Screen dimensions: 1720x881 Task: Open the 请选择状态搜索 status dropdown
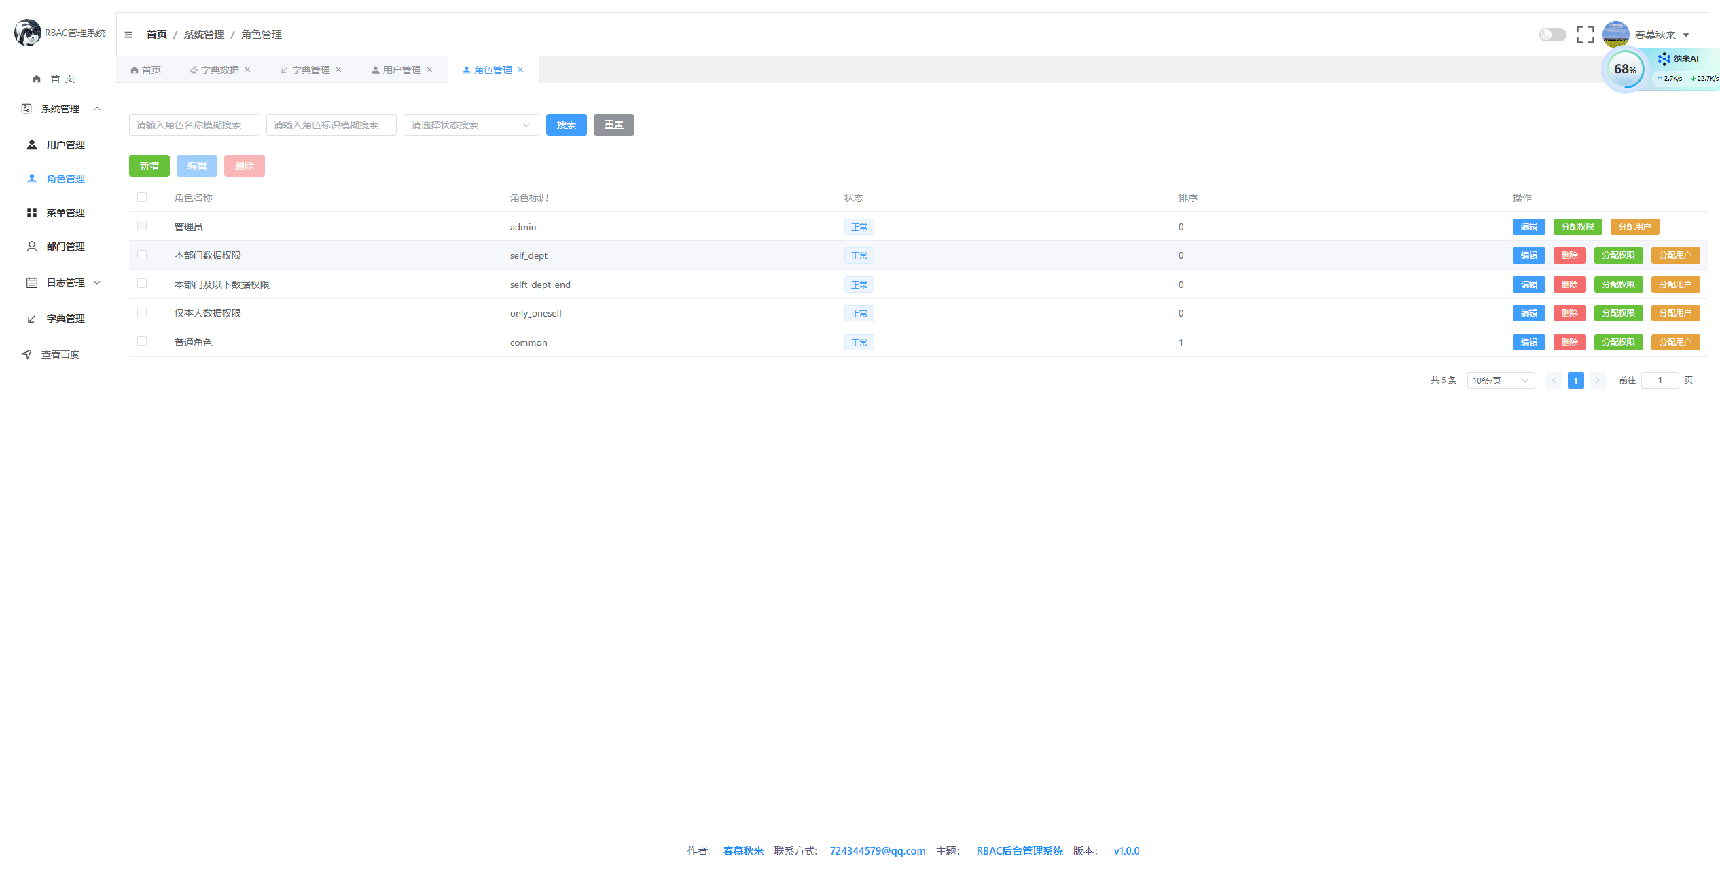tap(470, 125)
